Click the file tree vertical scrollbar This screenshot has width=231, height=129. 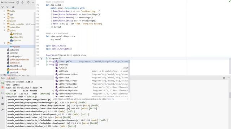click(35, 39)
